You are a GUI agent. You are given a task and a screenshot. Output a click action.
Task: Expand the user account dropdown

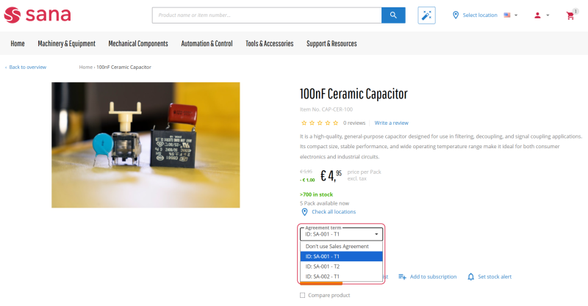pos(542,15)
